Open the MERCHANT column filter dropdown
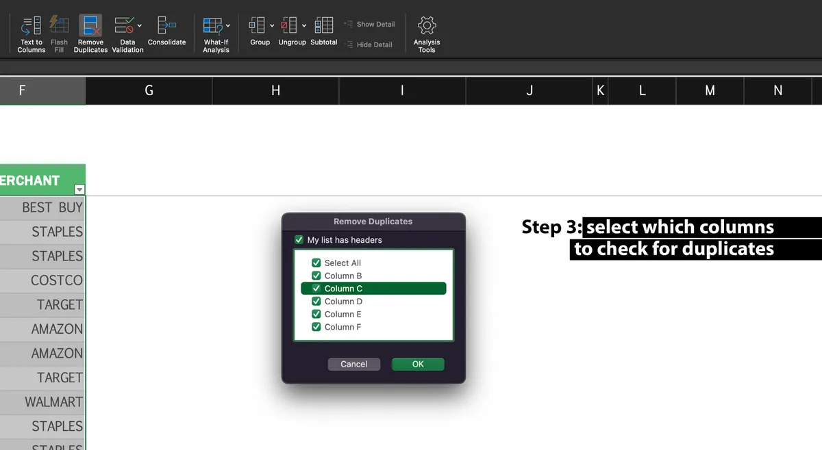The image size is (822, 450). (x=79, y=189)
